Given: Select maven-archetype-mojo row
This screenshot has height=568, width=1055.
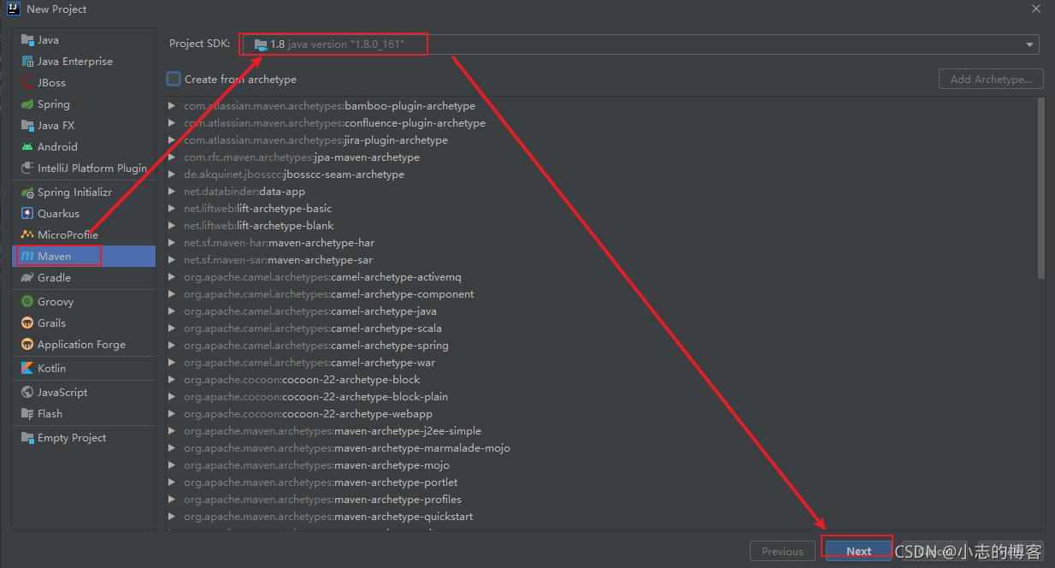Looking at the screenshot, I should 600,465.
